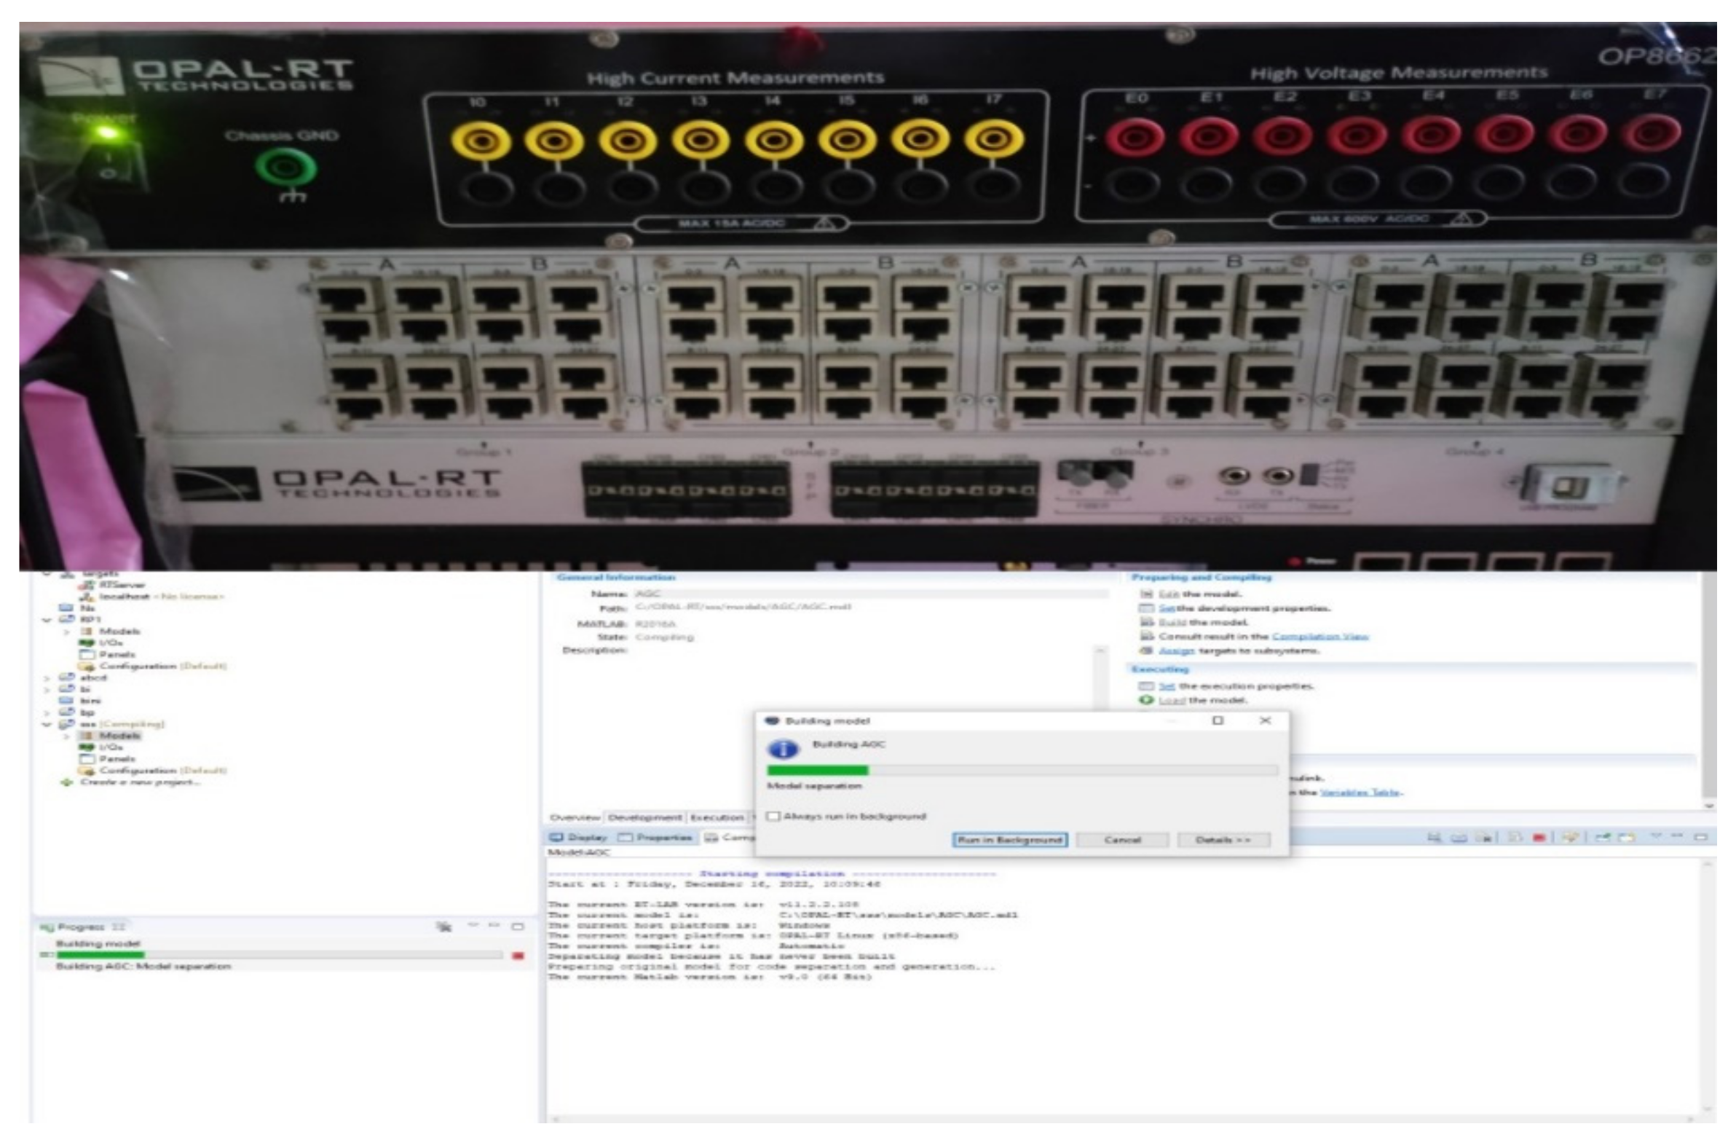Click the Building AGC dialog progress bar
The height and width of the screenshot is (1148, 1736).
coord(1022,770)
